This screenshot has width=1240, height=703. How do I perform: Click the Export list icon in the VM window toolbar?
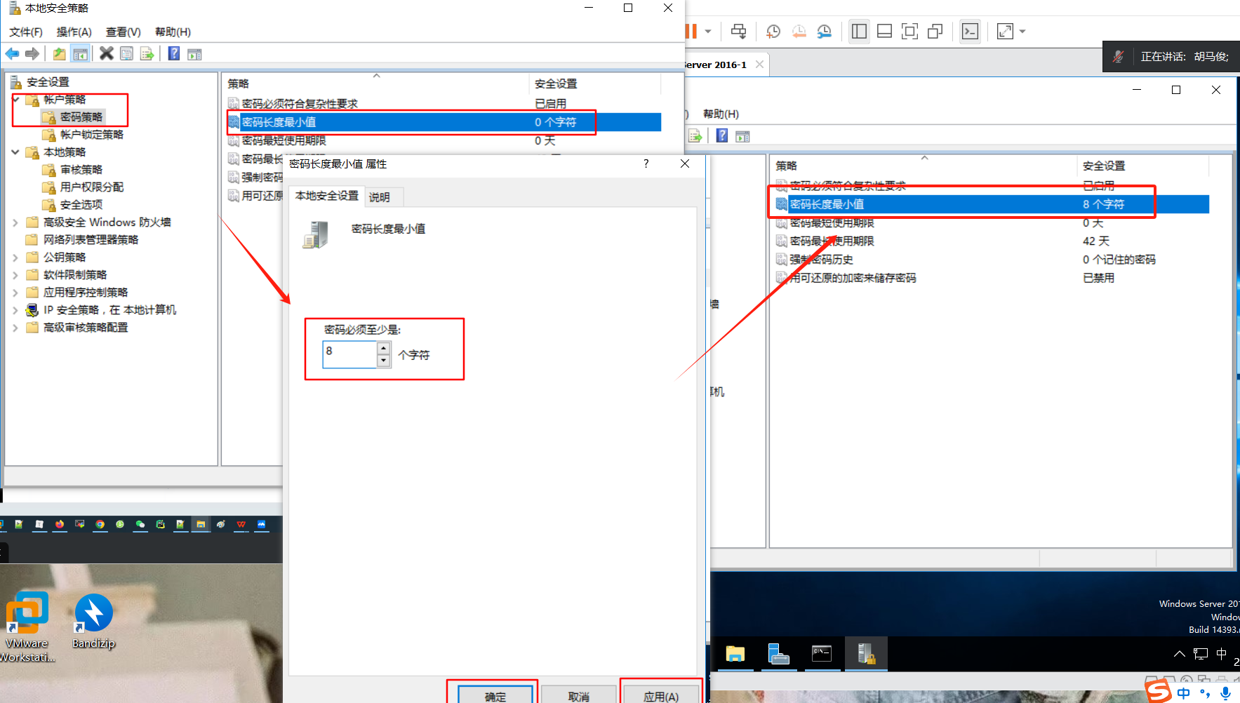pyautogui.click(x=695, y=136)
